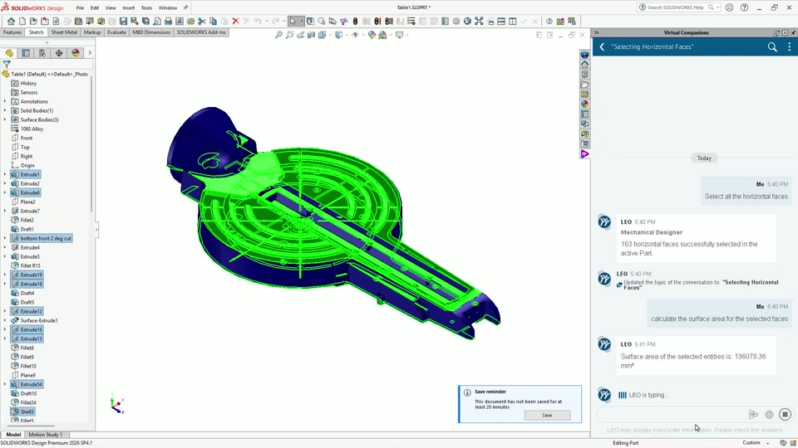Click the Cut (scissors) toolbar icon
This screenshot has height=448, width=798.
click(x=201, y=22)
